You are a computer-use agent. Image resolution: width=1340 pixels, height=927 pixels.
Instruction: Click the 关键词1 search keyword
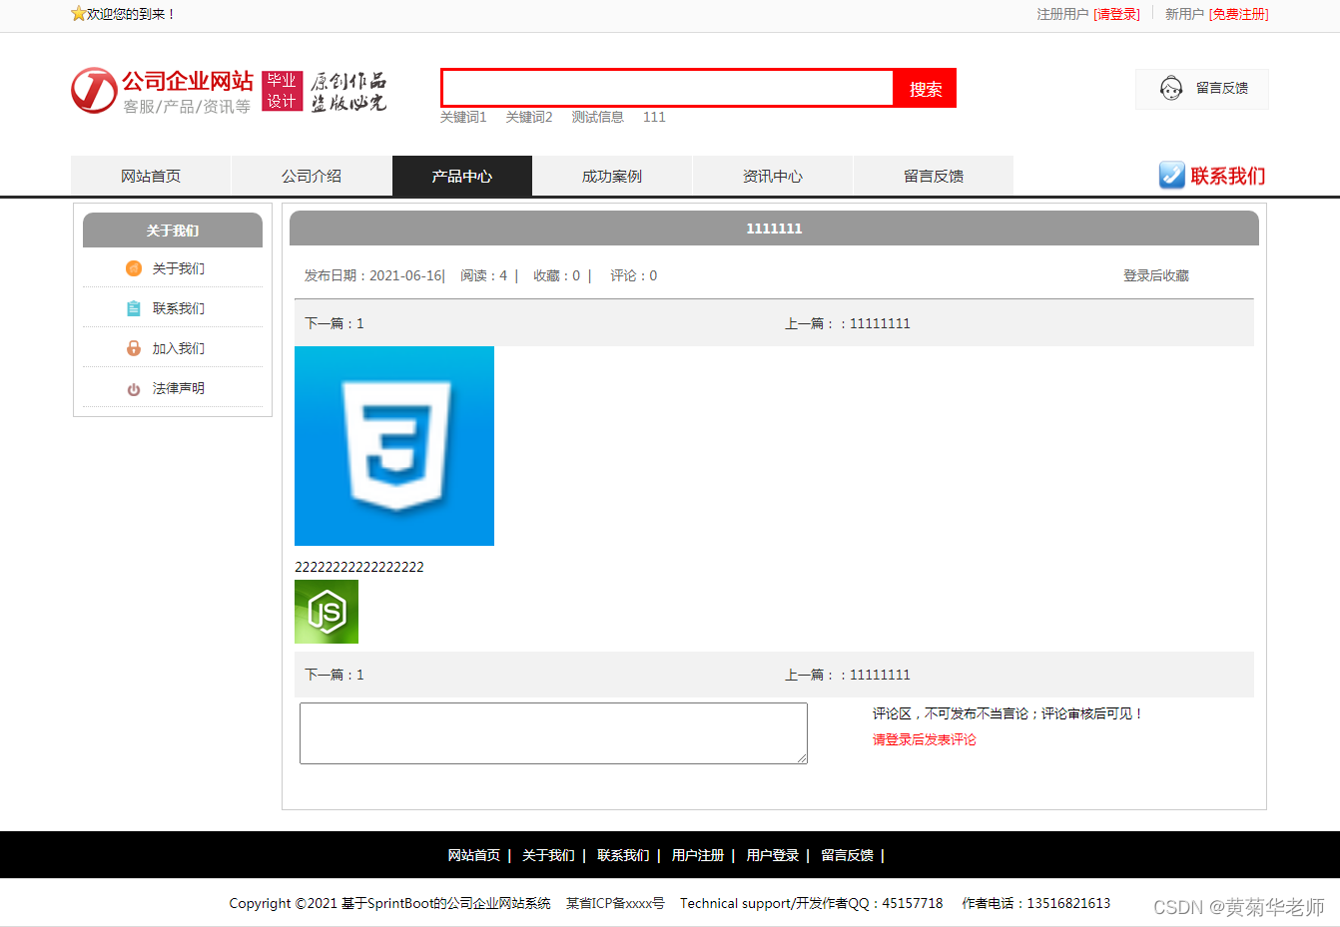[463, 117]
